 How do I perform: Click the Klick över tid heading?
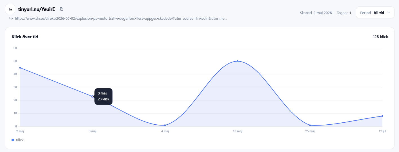click(x=25, y=37)
